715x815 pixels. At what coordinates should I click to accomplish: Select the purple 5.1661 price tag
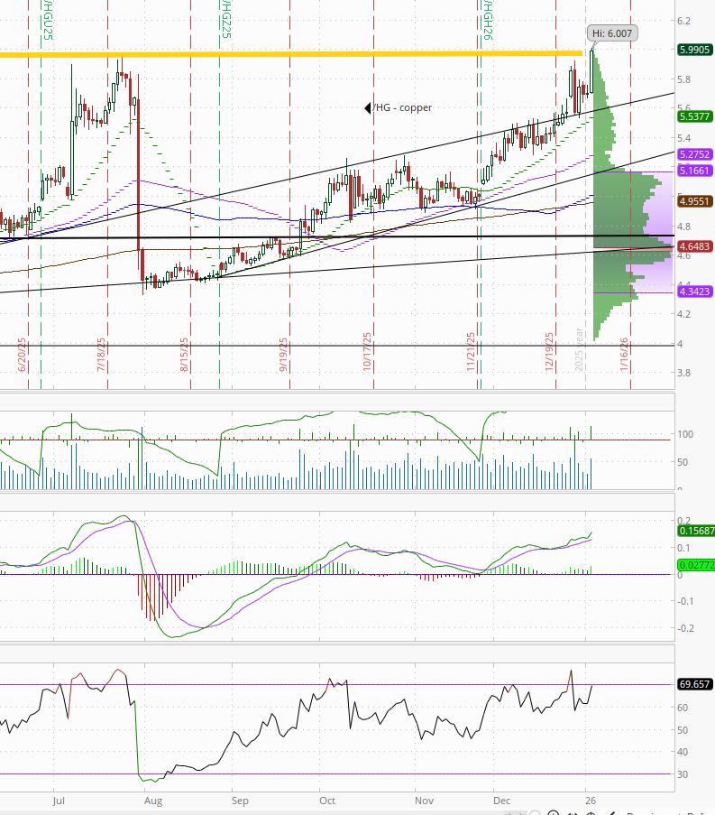click(694, 171)
